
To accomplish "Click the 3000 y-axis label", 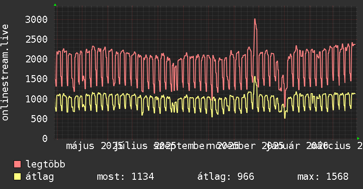I will tap(37, 19).
